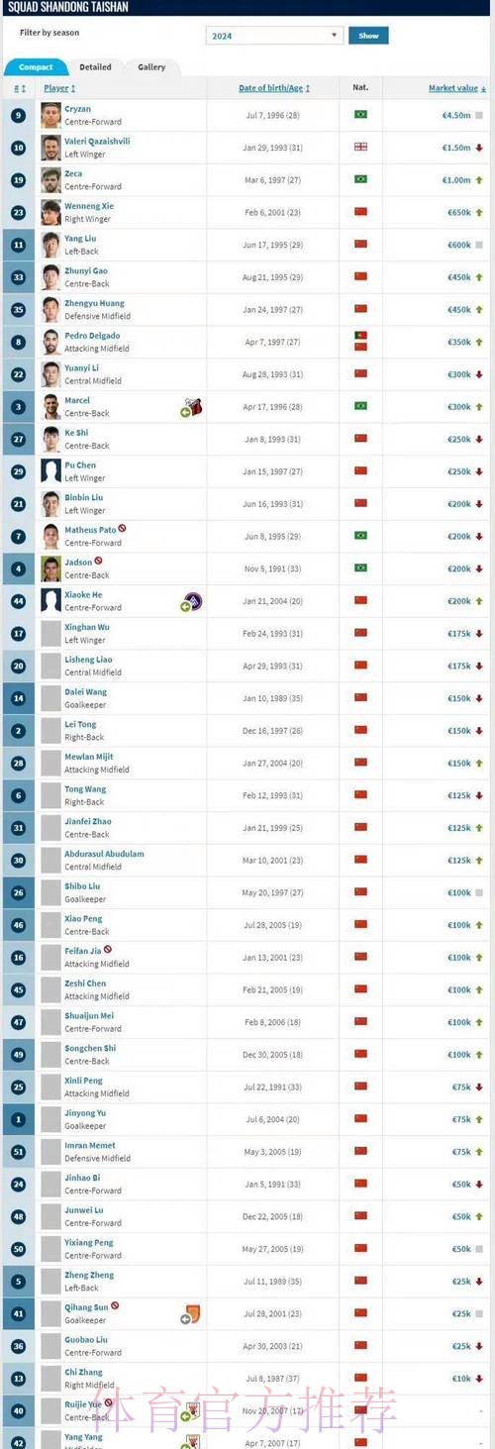
Task: Click the green up arrow on Zeca's market value
Action: click(x=479, y=180)
